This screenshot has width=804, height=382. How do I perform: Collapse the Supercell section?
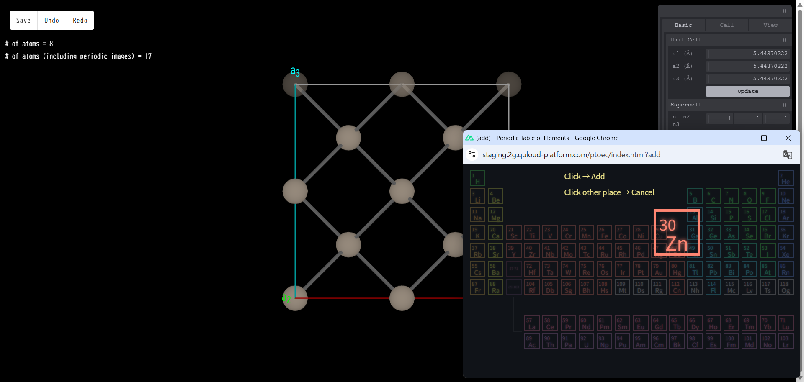pyautogui.click(x=784, y=105)
